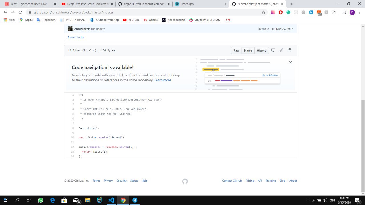365x205 pixels.
Task: Open the Grammarly extension icon
Action: point(288,12)
